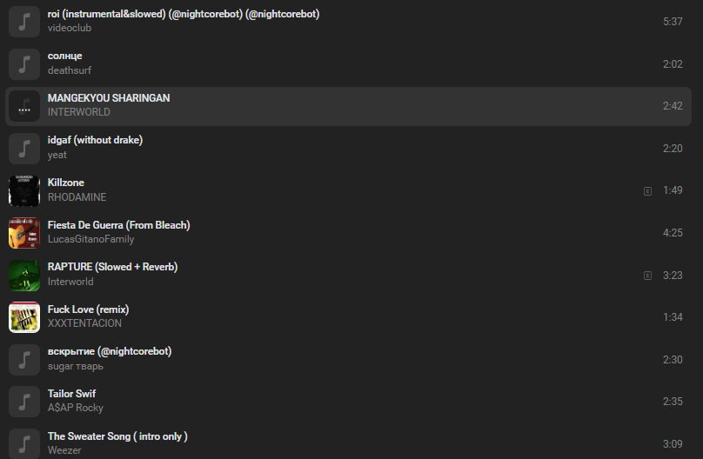703x459 pixels.
Task: Open artist link XXXTENTACION
Action: (84, 323)
